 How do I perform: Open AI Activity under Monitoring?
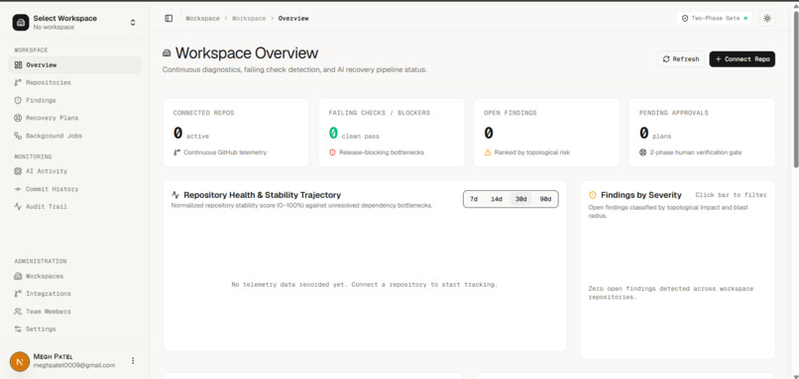[x=74, y=171]
